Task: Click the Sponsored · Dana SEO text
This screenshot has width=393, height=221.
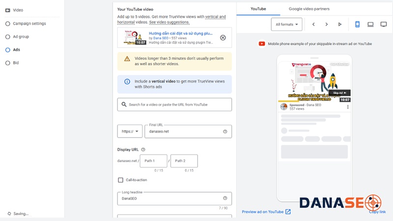Action: pyautogui.click(x=305, y=105)
